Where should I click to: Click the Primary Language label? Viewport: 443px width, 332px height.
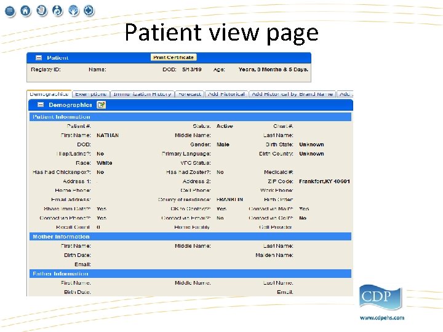click(186, 154)
